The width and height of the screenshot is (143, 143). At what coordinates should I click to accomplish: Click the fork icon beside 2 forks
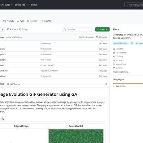click(x=114, y=68)
